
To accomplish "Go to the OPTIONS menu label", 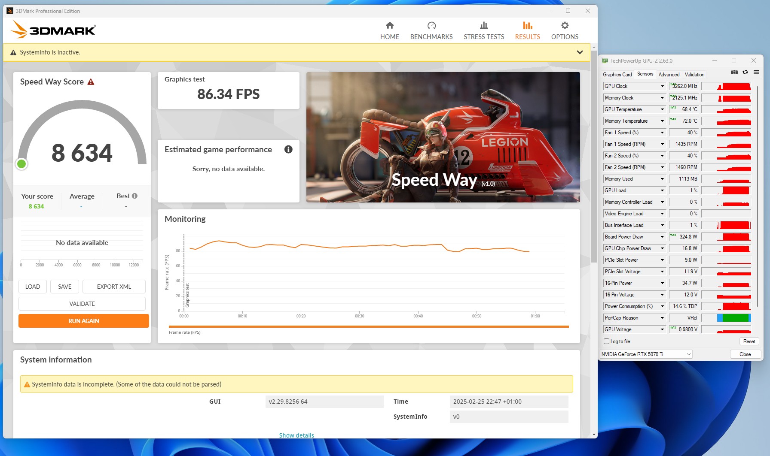I will coord(565,37).
